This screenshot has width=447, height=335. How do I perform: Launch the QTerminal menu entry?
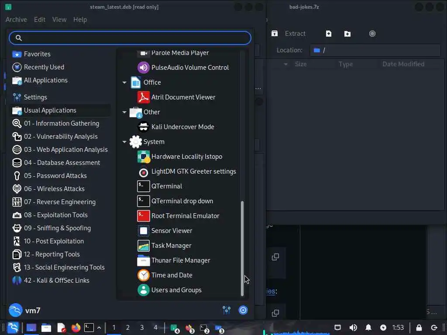click(160, 186)
